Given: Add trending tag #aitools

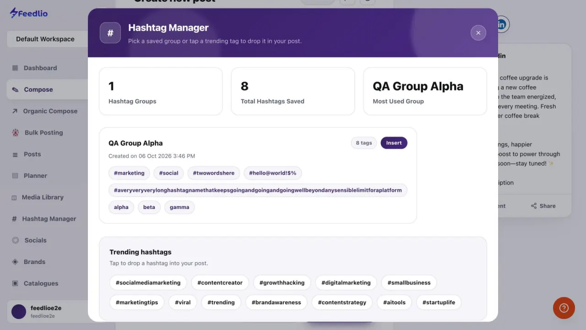Looking at the screenshot, I should coord(395,302).
